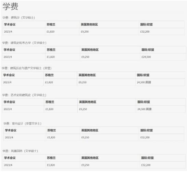Select £9,250 in the 建筑学 table

pos(85,32)
